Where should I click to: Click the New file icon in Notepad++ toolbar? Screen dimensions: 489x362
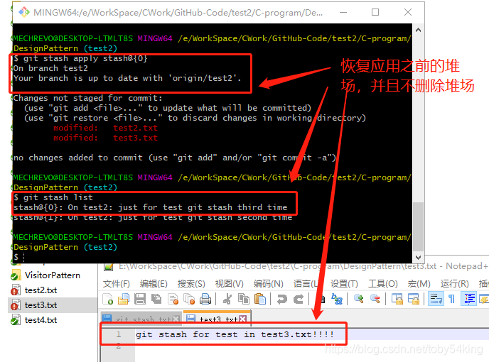pyautogui.click(x=108, y=299)
